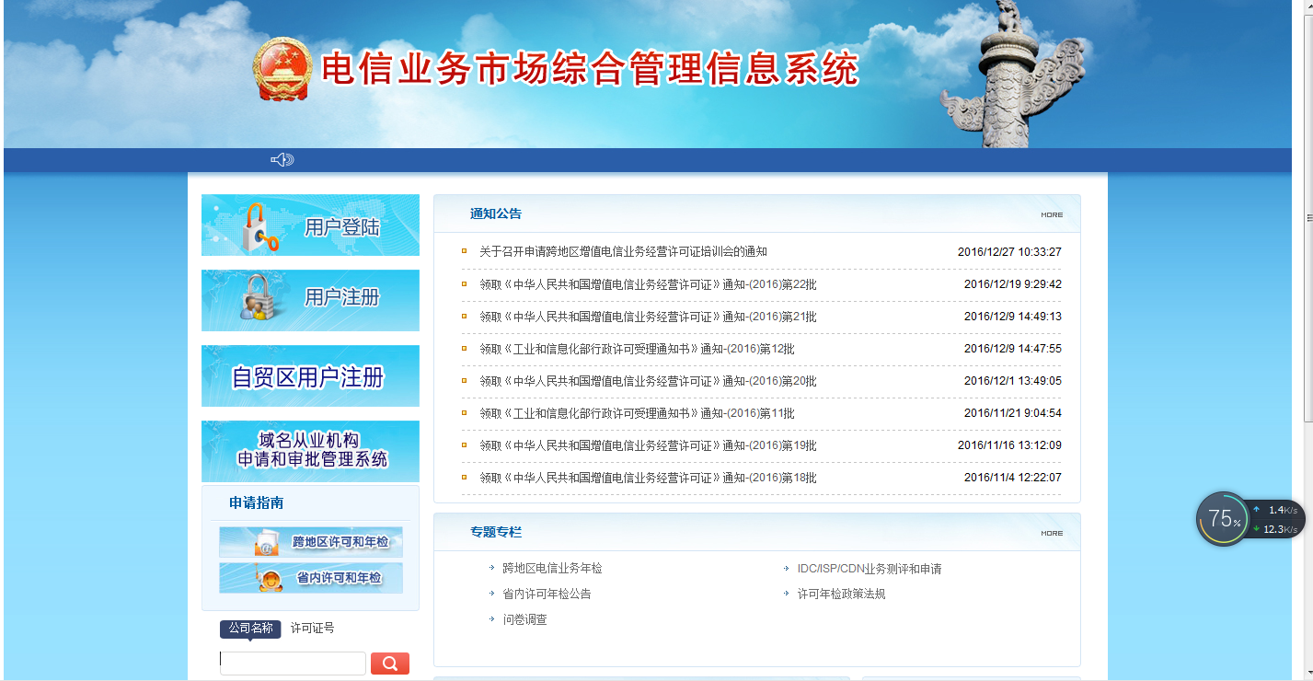Click the red magnifier search button

click(x=389, y=664)
